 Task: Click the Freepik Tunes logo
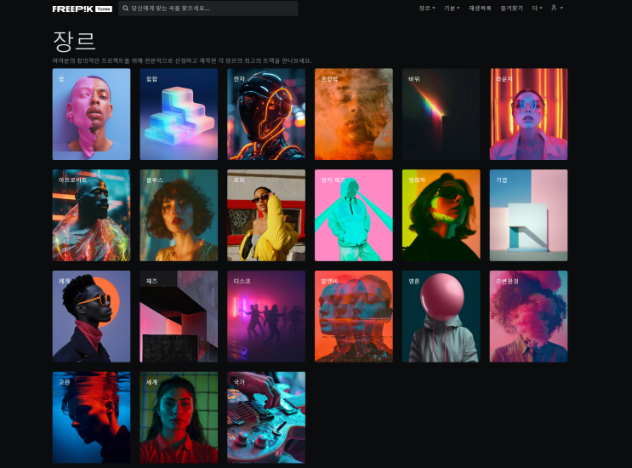[83, 9]
